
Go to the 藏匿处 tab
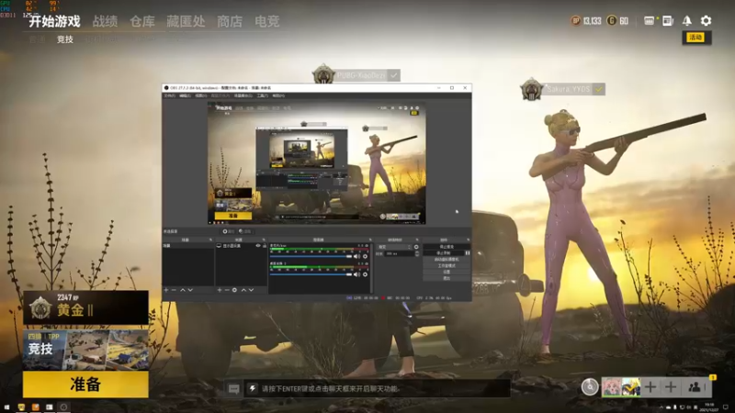click(186, 21)
